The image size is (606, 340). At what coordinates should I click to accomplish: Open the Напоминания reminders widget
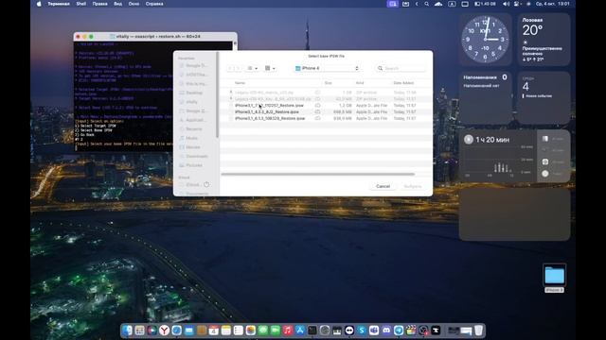(x=486, y=97)
